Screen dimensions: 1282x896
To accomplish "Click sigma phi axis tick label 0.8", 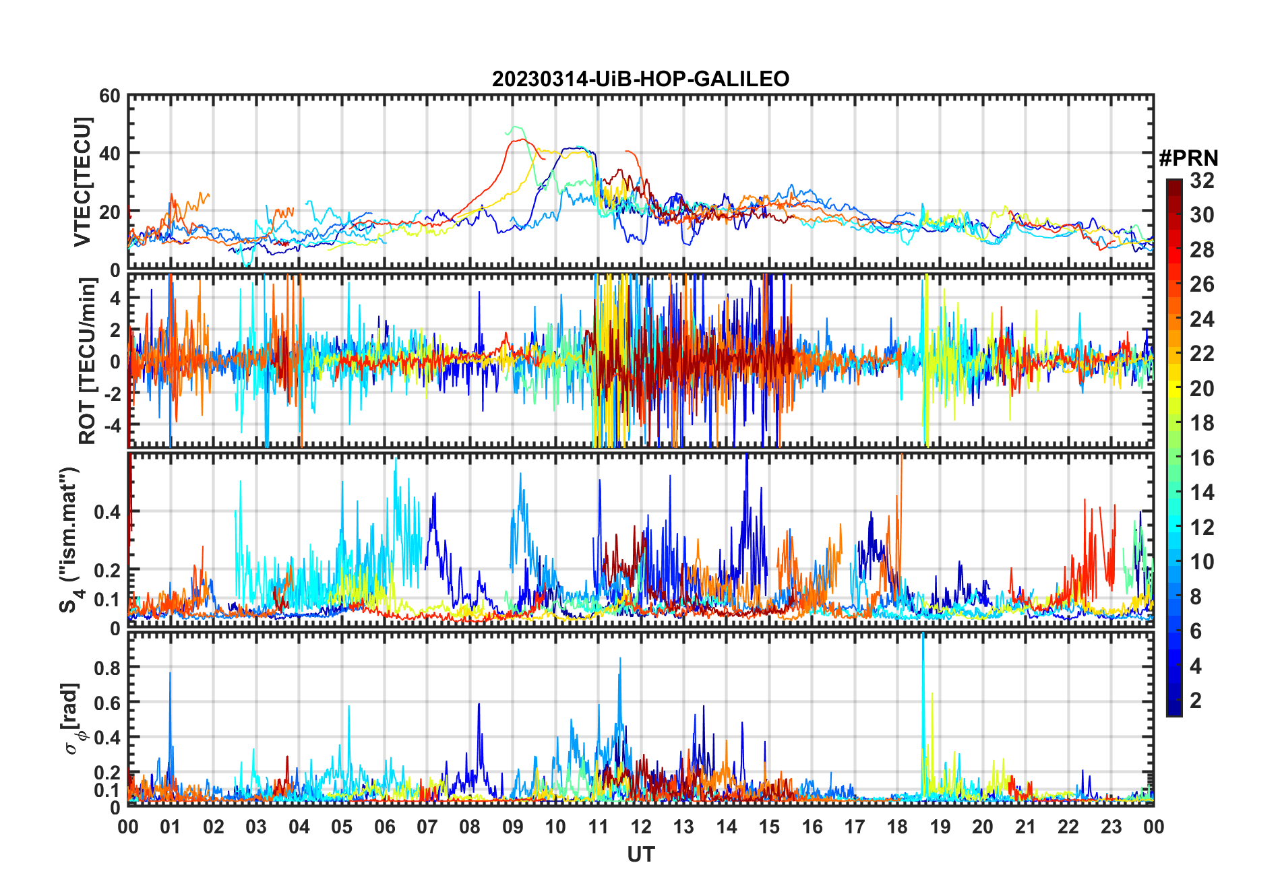I will click(x=107, y=668).
